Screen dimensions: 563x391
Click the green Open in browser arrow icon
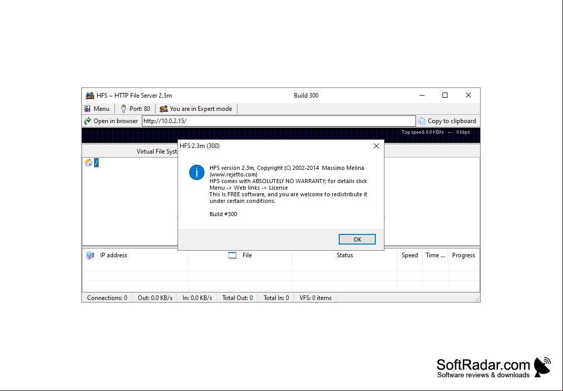click(87, 121)
